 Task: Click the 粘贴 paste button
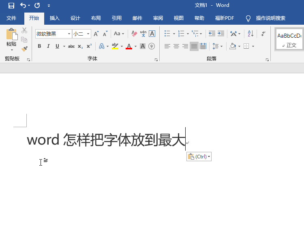coord(12,37)
